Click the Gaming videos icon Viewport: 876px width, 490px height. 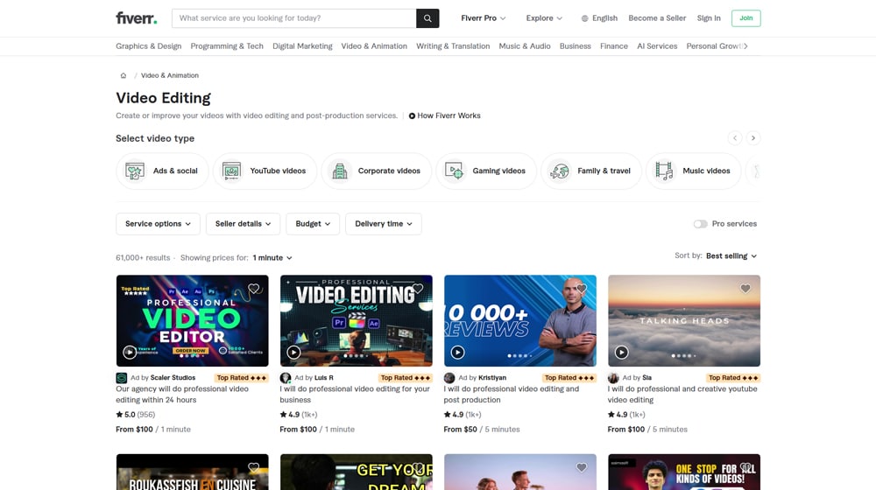pos(454,171)
